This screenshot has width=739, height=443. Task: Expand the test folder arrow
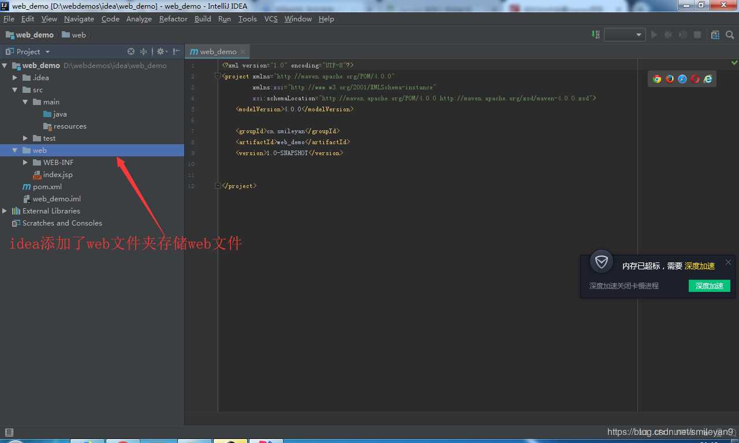click(25, 138)
